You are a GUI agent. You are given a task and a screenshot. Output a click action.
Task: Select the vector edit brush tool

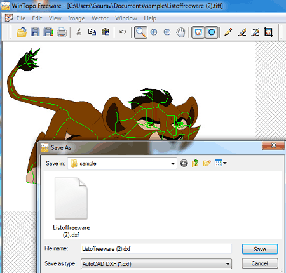pyautogui.click(x=242, y=32)
